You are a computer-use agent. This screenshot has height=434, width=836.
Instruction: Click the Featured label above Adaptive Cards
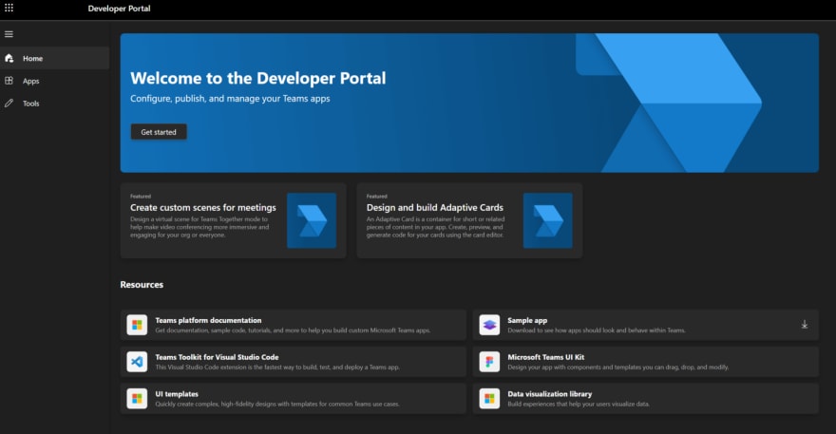point(377,197)
